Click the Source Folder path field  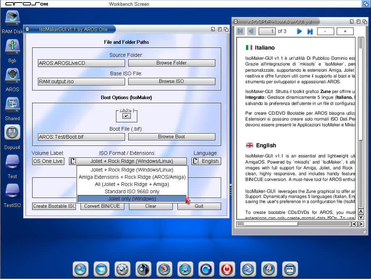[x=81, y=63]
